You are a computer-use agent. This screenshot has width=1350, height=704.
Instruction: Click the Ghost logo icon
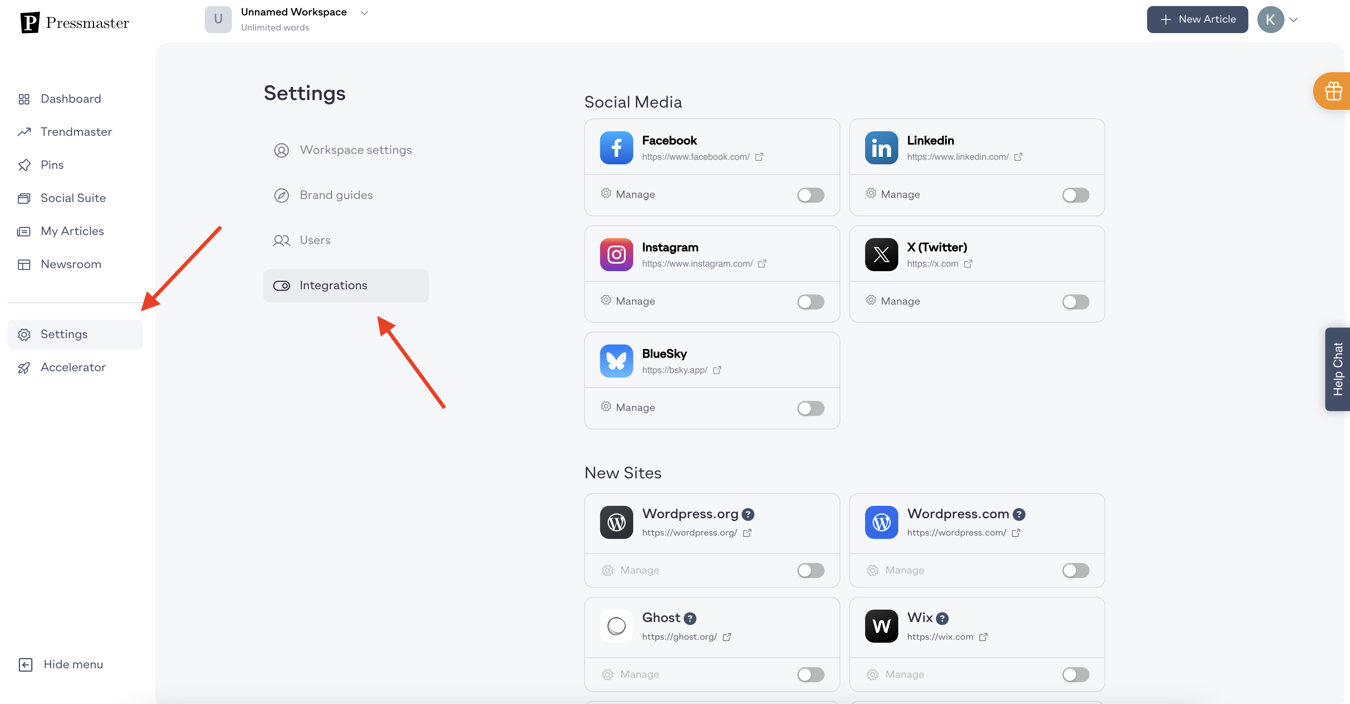click(616, 626)
